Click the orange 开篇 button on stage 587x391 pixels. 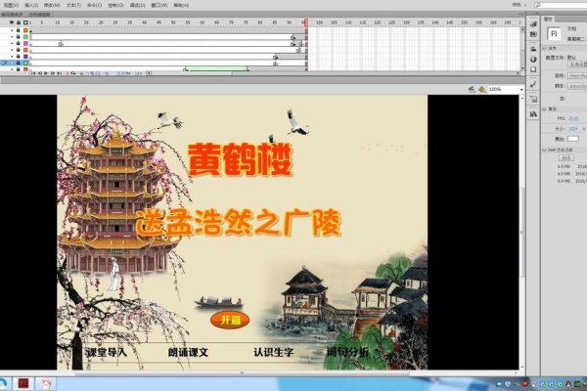pos(230,321)
